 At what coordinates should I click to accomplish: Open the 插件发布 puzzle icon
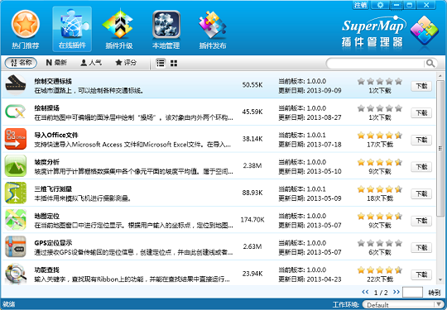point(213,24)
